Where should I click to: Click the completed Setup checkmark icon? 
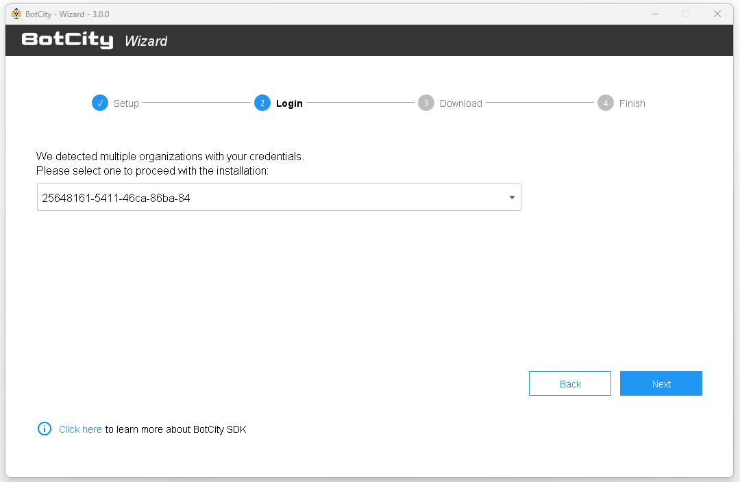click(x=100, y=103)
